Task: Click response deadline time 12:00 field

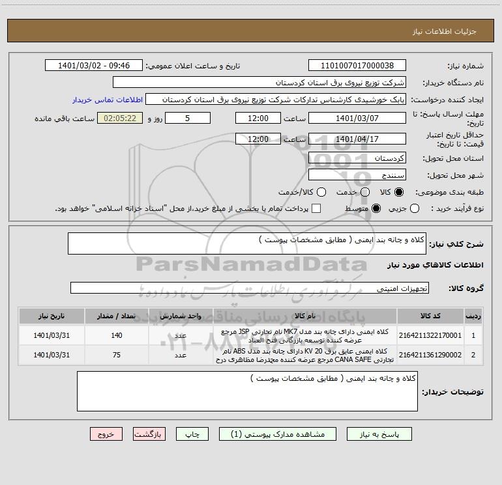Action: pyautogui.click(x=258, y=118)
